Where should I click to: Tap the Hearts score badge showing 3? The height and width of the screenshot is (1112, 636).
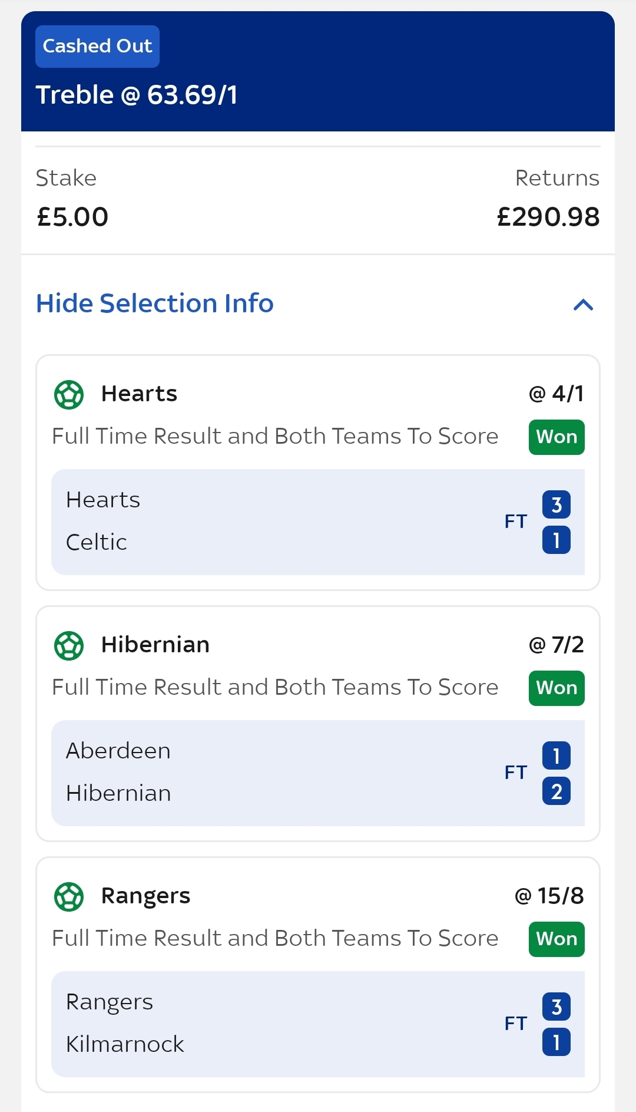coord(556,504)
